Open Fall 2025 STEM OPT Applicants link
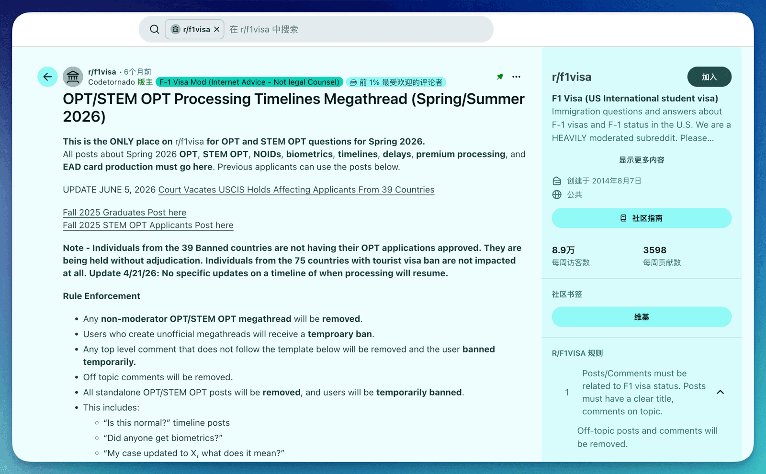766x474 pixels. coord(148,225)
